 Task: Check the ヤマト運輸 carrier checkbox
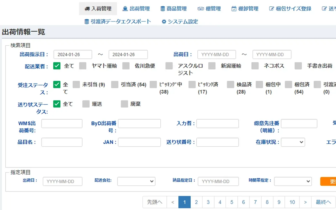(x=83, y=66)
